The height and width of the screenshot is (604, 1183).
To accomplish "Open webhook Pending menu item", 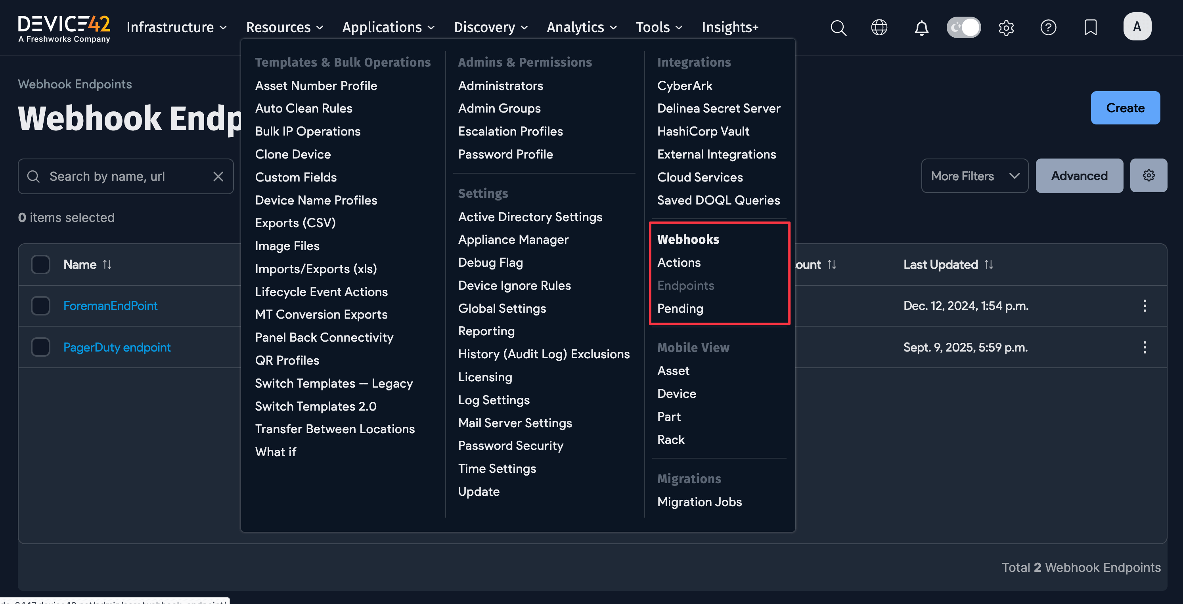I will pyautogui.click(x=680, y=308).
